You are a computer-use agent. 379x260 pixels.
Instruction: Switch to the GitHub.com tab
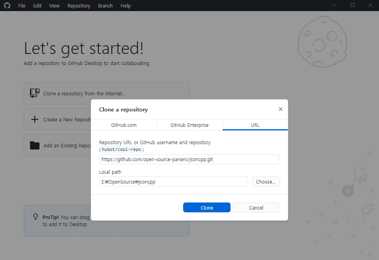(x=124, y=125)
